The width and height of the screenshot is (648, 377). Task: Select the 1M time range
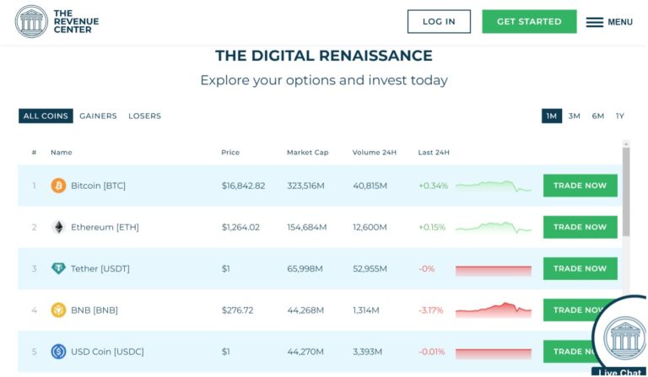click(551, 116)
